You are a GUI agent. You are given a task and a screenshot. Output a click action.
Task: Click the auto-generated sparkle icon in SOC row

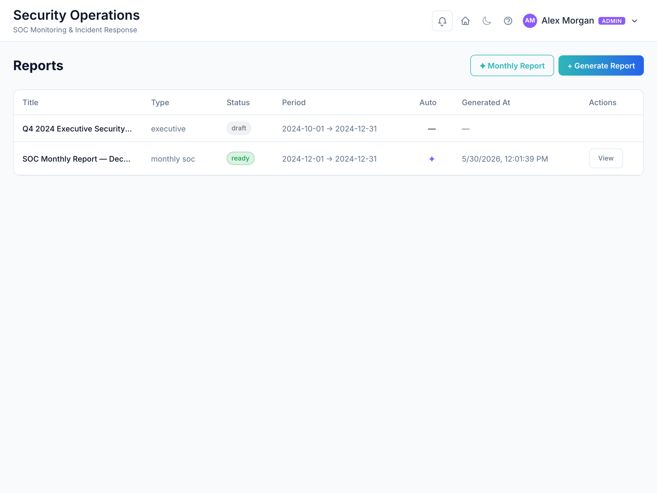point(432,159)
